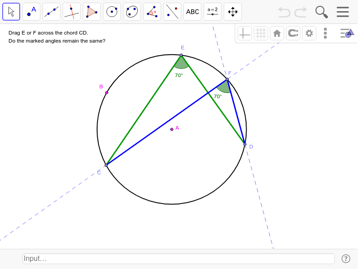Select the Reflect about Line tool

point(172,12)
